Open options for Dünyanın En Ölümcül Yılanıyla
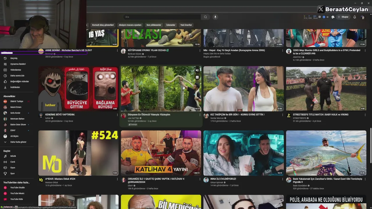 pos(200,115)
